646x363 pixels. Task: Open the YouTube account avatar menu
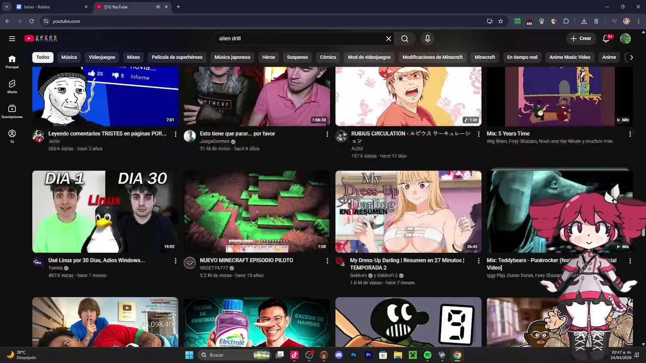[625, 38]
